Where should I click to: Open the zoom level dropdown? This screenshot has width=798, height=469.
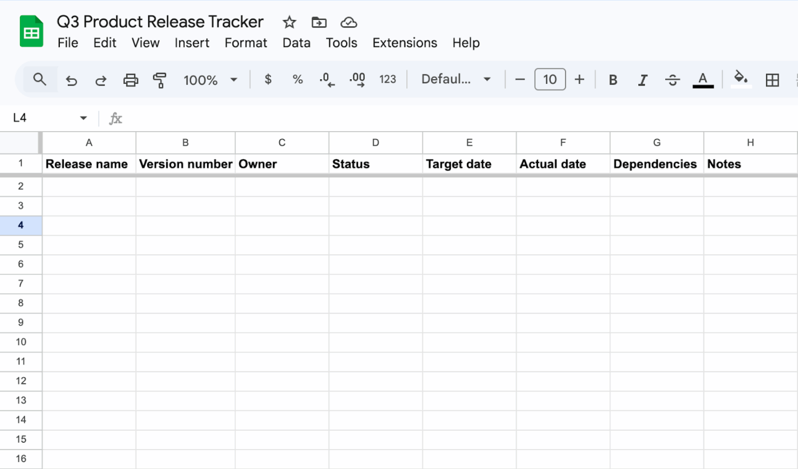[x=208, y=80]
